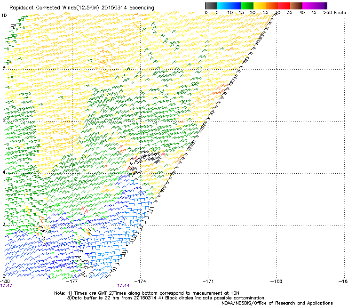
Task: Click the '-174' longitude axis label
Action: (141, 282)
